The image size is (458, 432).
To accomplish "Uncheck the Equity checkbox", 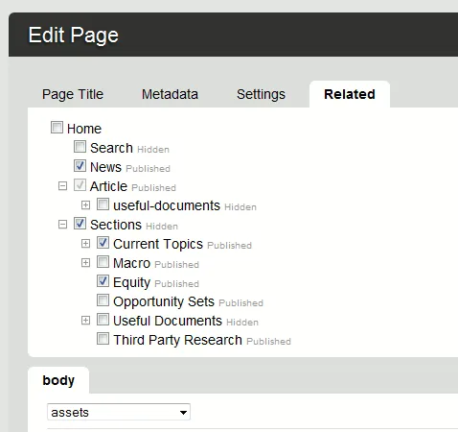I will 103,281.
